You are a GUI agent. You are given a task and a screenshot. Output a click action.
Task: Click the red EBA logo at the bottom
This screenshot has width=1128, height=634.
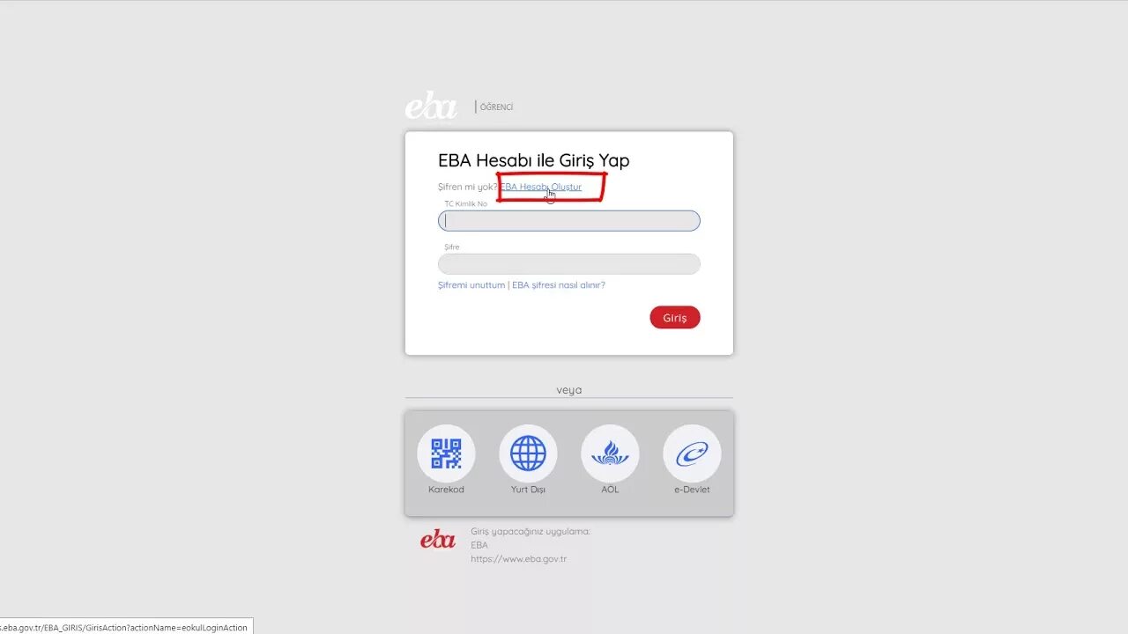point(438,539)
